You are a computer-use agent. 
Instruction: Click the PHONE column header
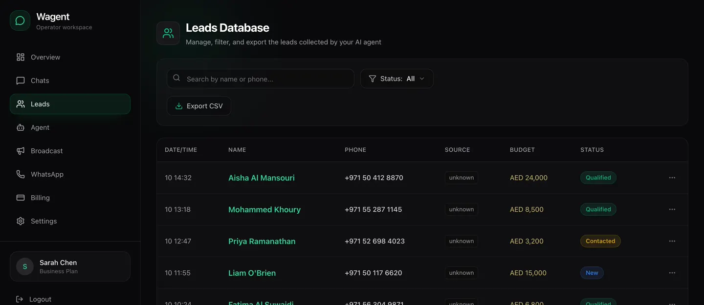pyautogui.click(x=355, y=150)
